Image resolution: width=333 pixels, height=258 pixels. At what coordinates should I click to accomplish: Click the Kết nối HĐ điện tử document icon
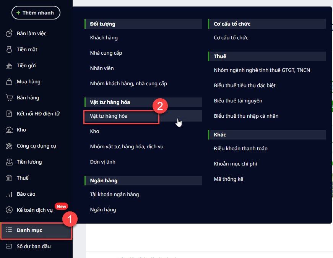click(9, 114)
